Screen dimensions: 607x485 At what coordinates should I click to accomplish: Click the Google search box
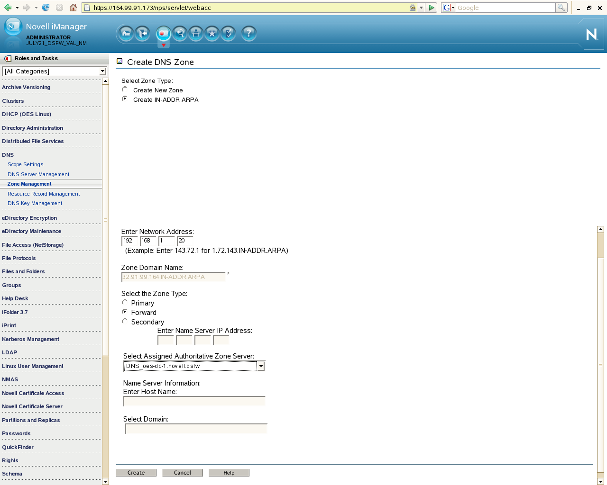point(506,8)
